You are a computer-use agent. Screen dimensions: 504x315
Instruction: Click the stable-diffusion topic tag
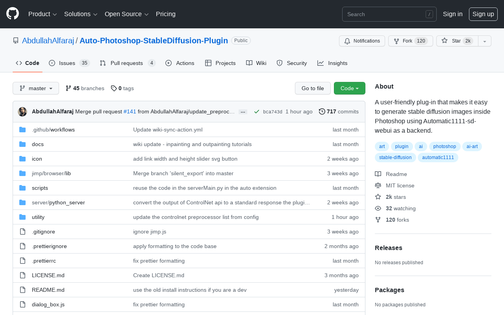pyautogui.click(x=395, y=157)
